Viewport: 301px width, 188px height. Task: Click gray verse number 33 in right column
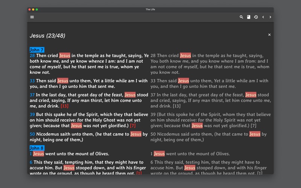(x=153, y=81)
